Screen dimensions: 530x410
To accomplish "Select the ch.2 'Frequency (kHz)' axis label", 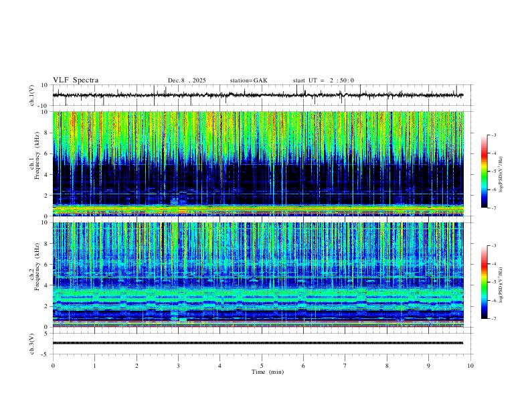I will point(37,267).
